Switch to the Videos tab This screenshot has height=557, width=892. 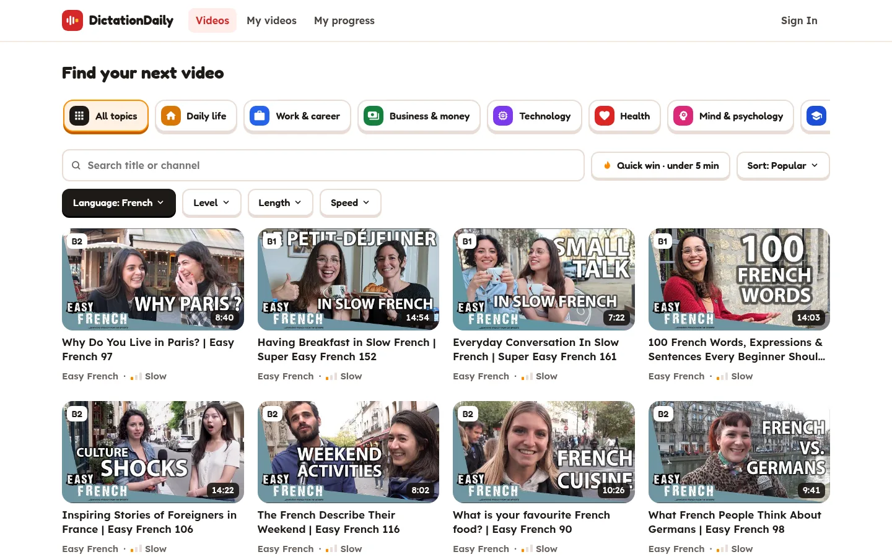212,20
